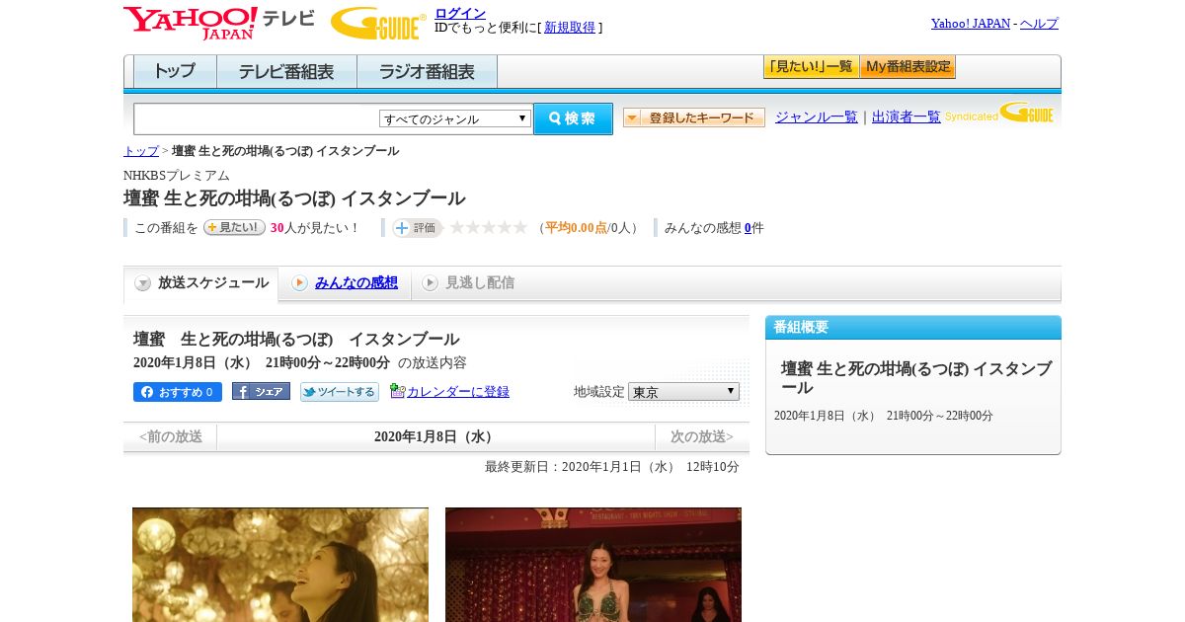Click the 2020年1月8日（水） date bar text
Viewport: 1185px width, 622px height.
click(x=435, y=436)
